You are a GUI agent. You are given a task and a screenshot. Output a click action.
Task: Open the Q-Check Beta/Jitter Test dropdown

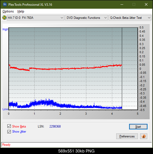(x=130, y=18)
